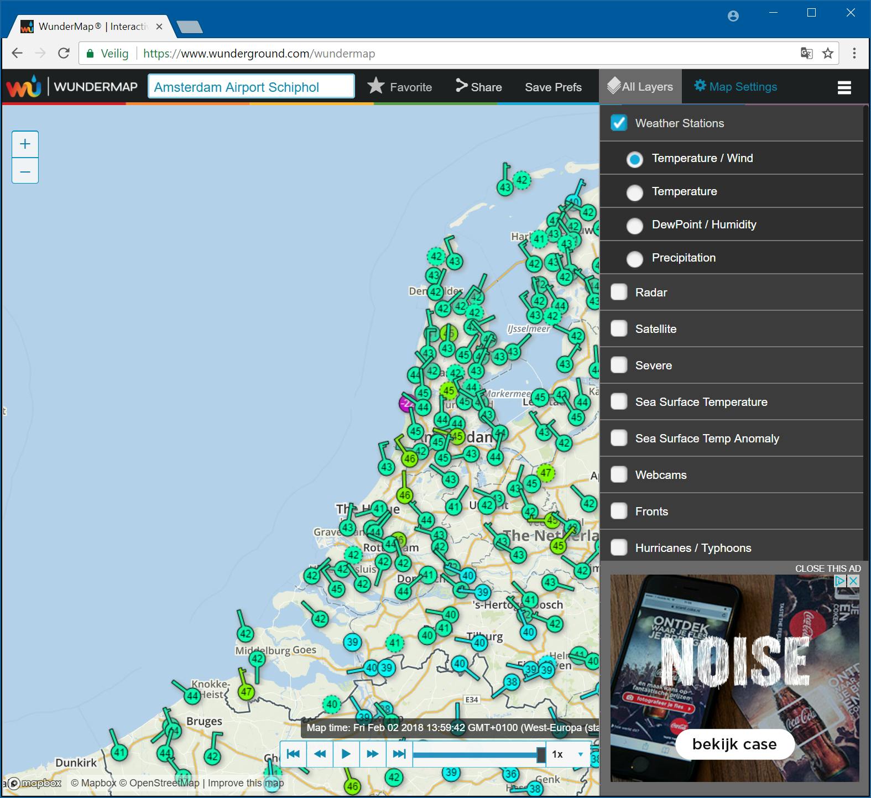Screen dimensions: 871x798
Task: Click CLOSE THIS AD link
Action: point(828,568)
